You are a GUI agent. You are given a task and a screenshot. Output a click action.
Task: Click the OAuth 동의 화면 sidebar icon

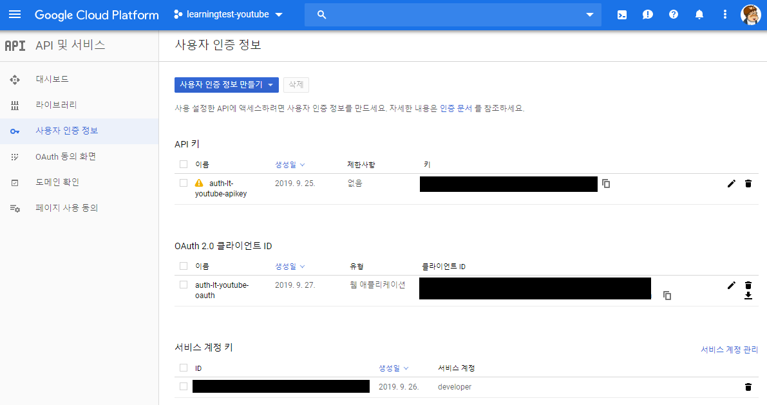(15, 157)
